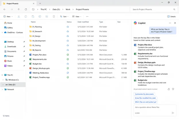This screenshot has width=179, height=119.
Task: Click the Rename icon in toolbar
Action: (40, 17)
